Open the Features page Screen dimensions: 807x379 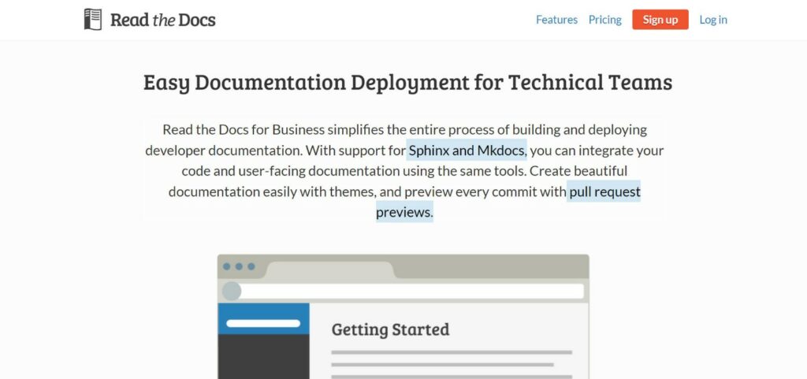click(x=556, y=20)
